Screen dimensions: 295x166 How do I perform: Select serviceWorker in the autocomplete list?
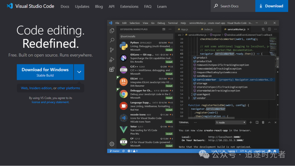pos(233,80)
